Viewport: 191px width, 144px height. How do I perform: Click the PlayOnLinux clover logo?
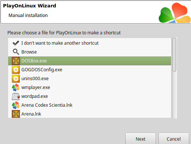pyautogui.click(x=174, y=13)
